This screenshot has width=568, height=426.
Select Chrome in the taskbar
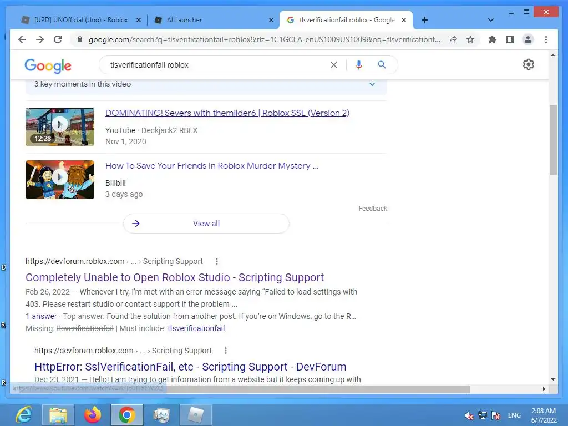pos(127,415)
